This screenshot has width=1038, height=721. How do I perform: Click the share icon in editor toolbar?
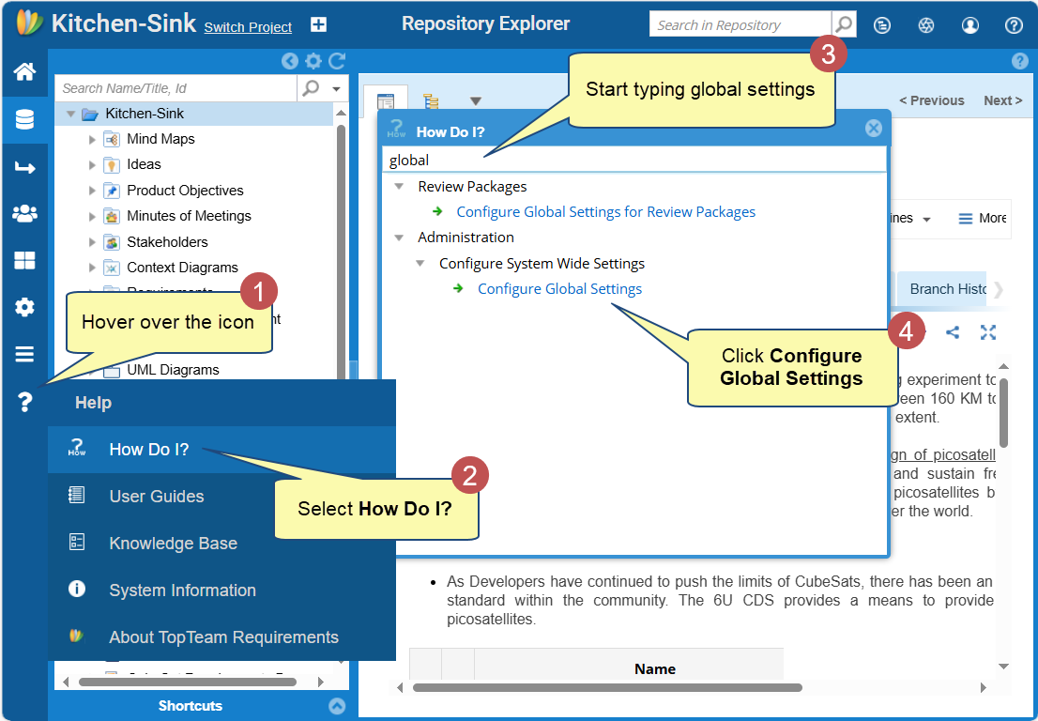click(x=953, y=332)
